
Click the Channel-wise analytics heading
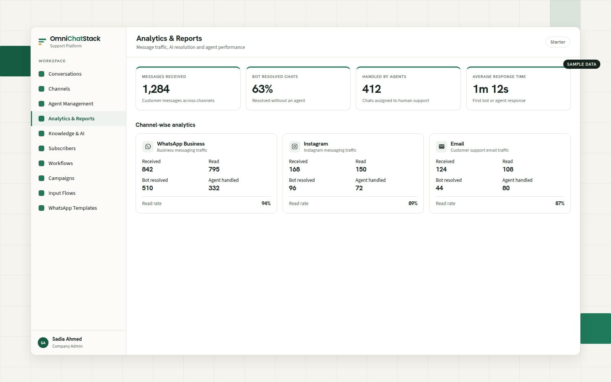(x=165, y=125)
